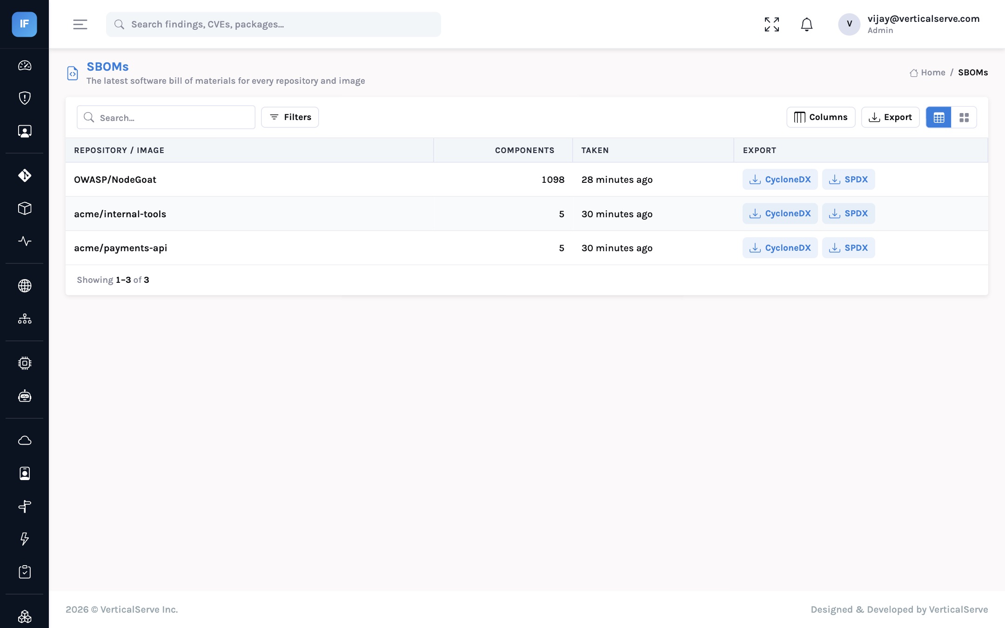The height and width of the screenshot is (628, 1005).
Task: Click the activity pulse icon in sidebar
Action: (25, 241)
